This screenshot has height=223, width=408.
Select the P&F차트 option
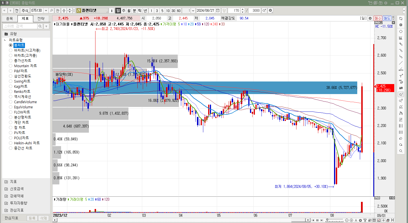tap(18, 71)
